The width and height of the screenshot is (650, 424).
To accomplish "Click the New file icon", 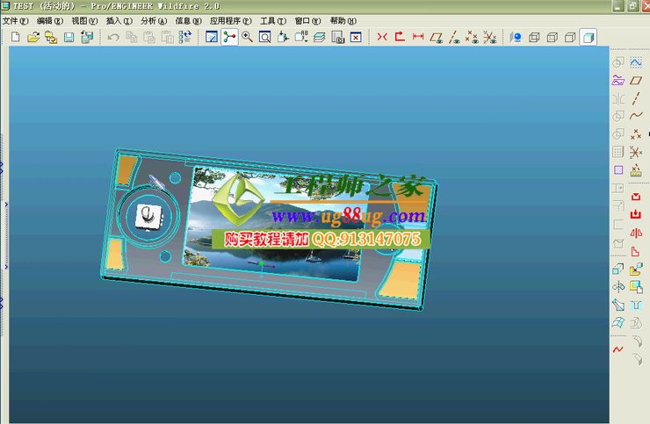I will [x=15, y=37].
